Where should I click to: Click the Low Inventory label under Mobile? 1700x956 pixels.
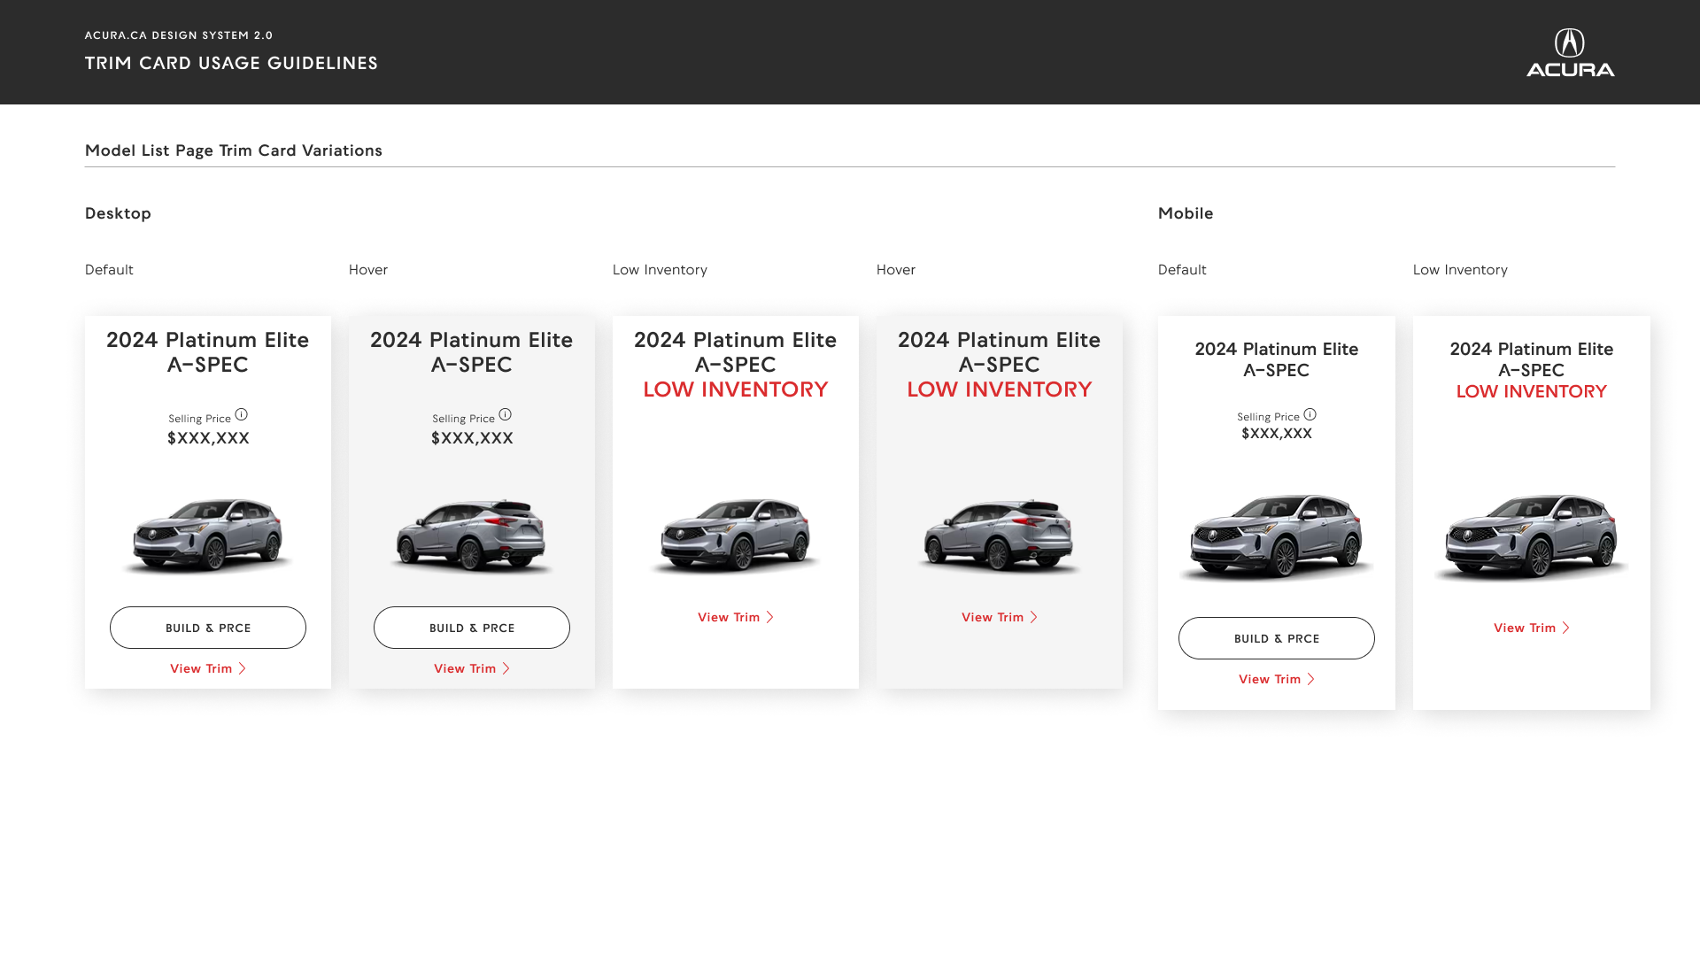[x=1460, y=270]
